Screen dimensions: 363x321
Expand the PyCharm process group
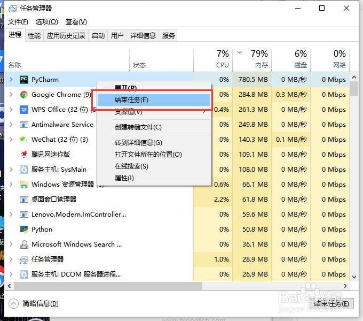point(11,80)
